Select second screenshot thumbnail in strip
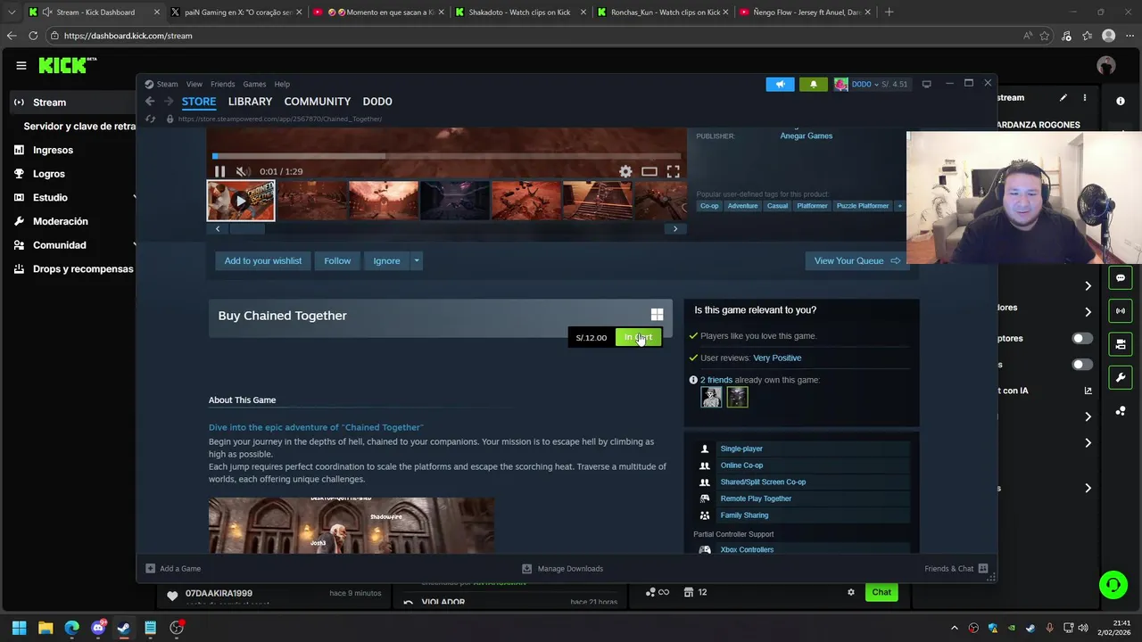 (312, 201)
